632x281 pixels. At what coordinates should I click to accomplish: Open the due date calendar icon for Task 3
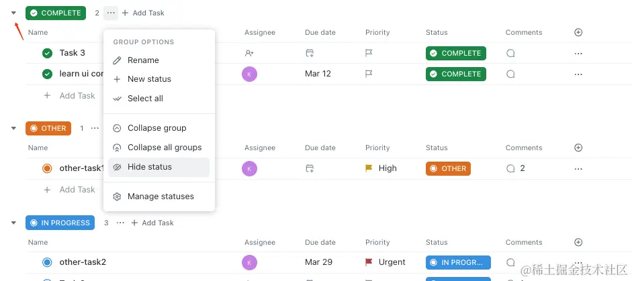point(310,53)
